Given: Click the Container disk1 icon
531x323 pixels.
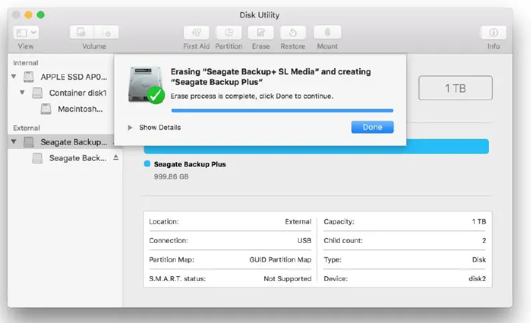Looking at the screenshot, I should coord(37,93).
